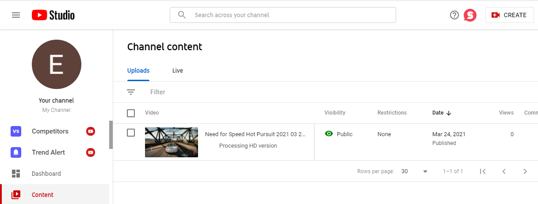
Task: Open the Rows per page dropdown
Action: pyautogui.click(x=415, y=171)
